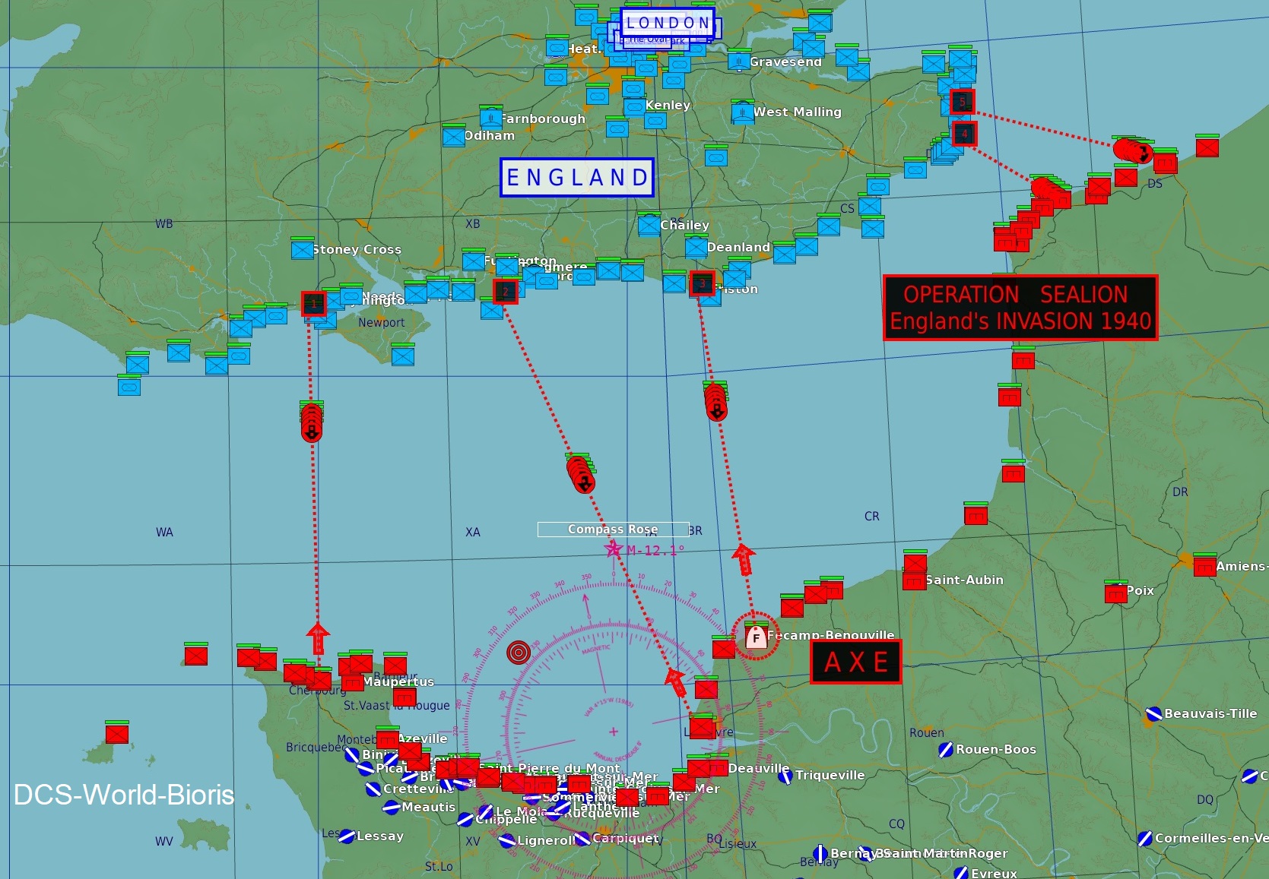This screenshot has width=1269, height=879.
Task: Select the Rouen-Boos airfield icon
Action: pyautogui.click(x=946, y=750)
